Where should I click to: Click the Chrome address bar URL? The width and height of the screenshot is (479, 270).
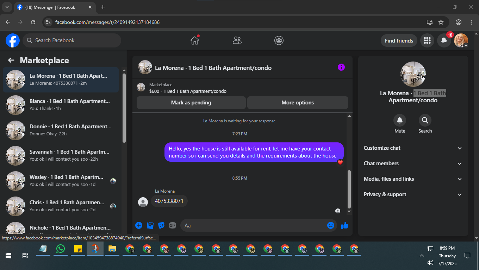pos(107,22)
